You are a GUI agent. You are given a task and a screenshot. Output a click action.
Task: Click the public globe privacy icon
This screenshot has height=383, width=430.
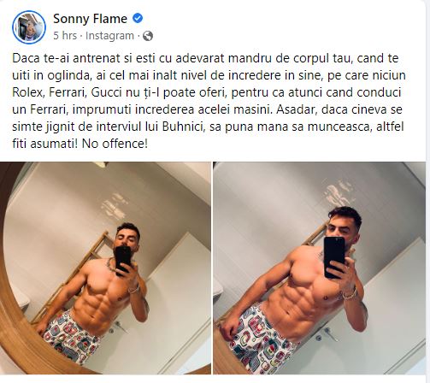point(148,36)
